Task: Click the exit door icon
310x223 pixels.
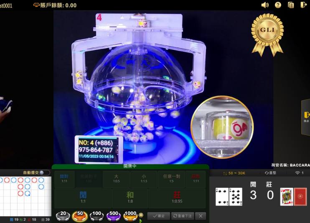Action: [x=304, y=5]
